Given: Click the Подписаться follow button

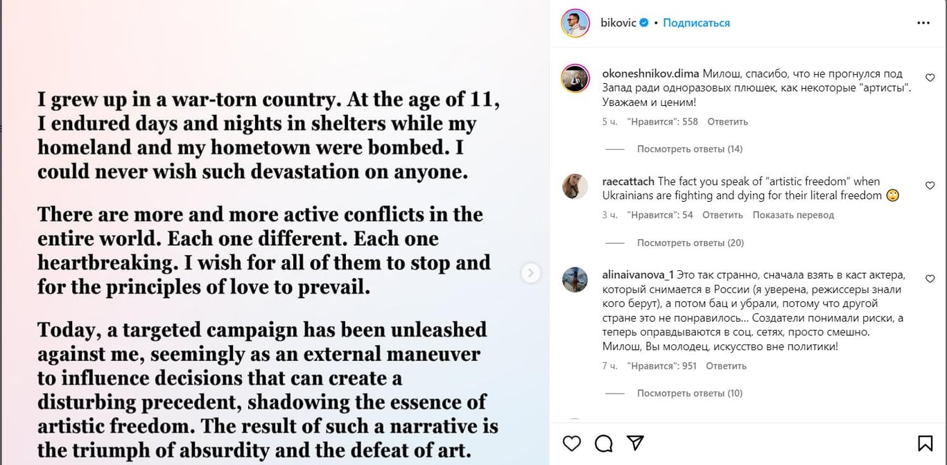Looking at the screenshot, I should (x=696, y=23).
